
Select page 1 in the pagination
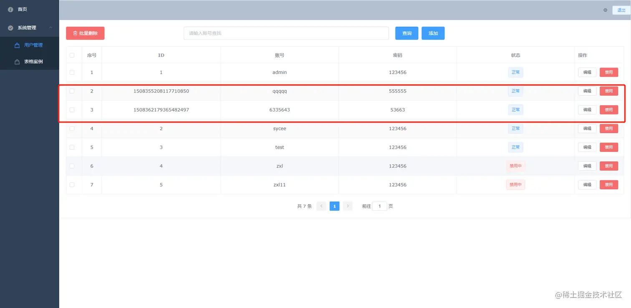[x=334, y=206]
